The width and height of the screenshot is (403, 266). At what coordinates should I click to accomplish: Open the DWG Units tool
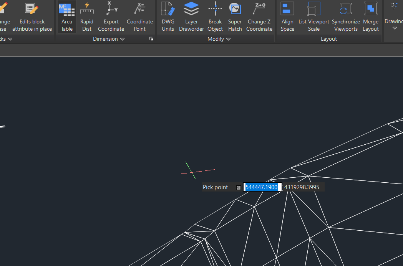[168, 17]
